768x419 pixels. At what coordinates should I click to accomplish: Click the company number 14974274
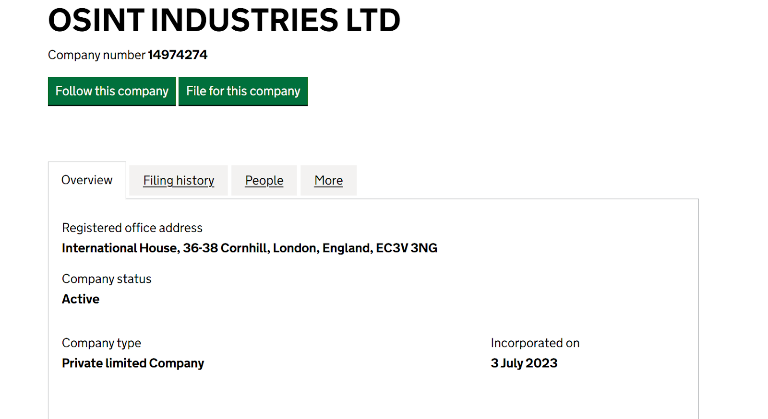[x=178, y=55]
